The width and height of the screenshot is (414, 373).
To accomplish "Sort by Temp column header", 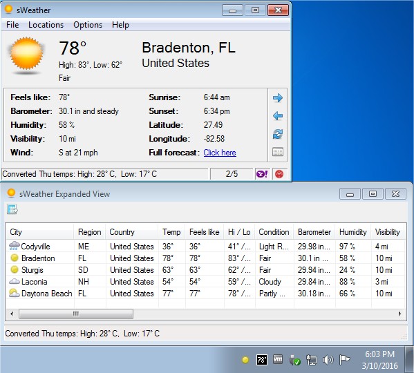I will click(172, 232).
